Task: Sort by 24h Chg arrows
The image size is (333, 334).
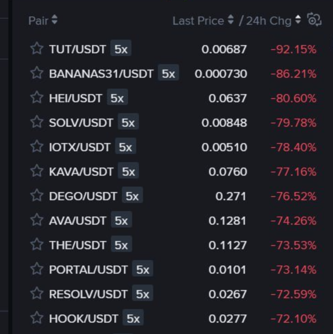Action: (x=298, y=20)
